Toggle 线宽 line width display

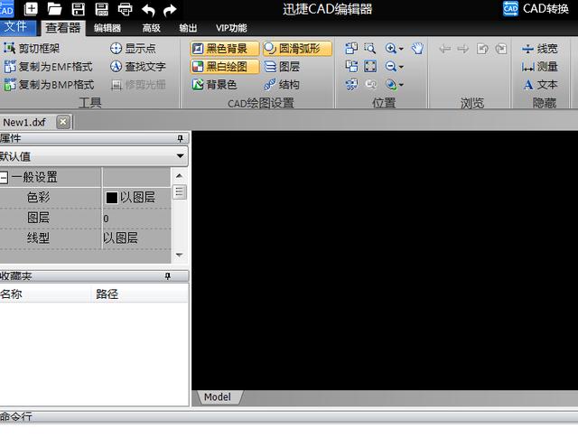pyautogui.click(x=539, y=49)
